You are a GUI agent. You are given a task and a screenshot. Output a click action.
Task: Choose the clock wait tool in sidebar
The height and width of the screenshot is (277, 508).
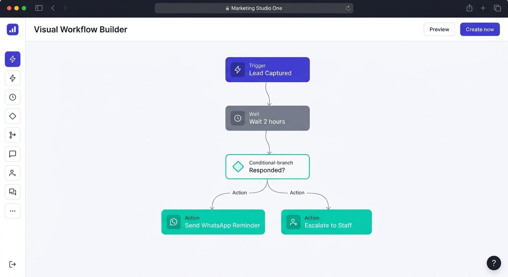(x=13, y=97)
